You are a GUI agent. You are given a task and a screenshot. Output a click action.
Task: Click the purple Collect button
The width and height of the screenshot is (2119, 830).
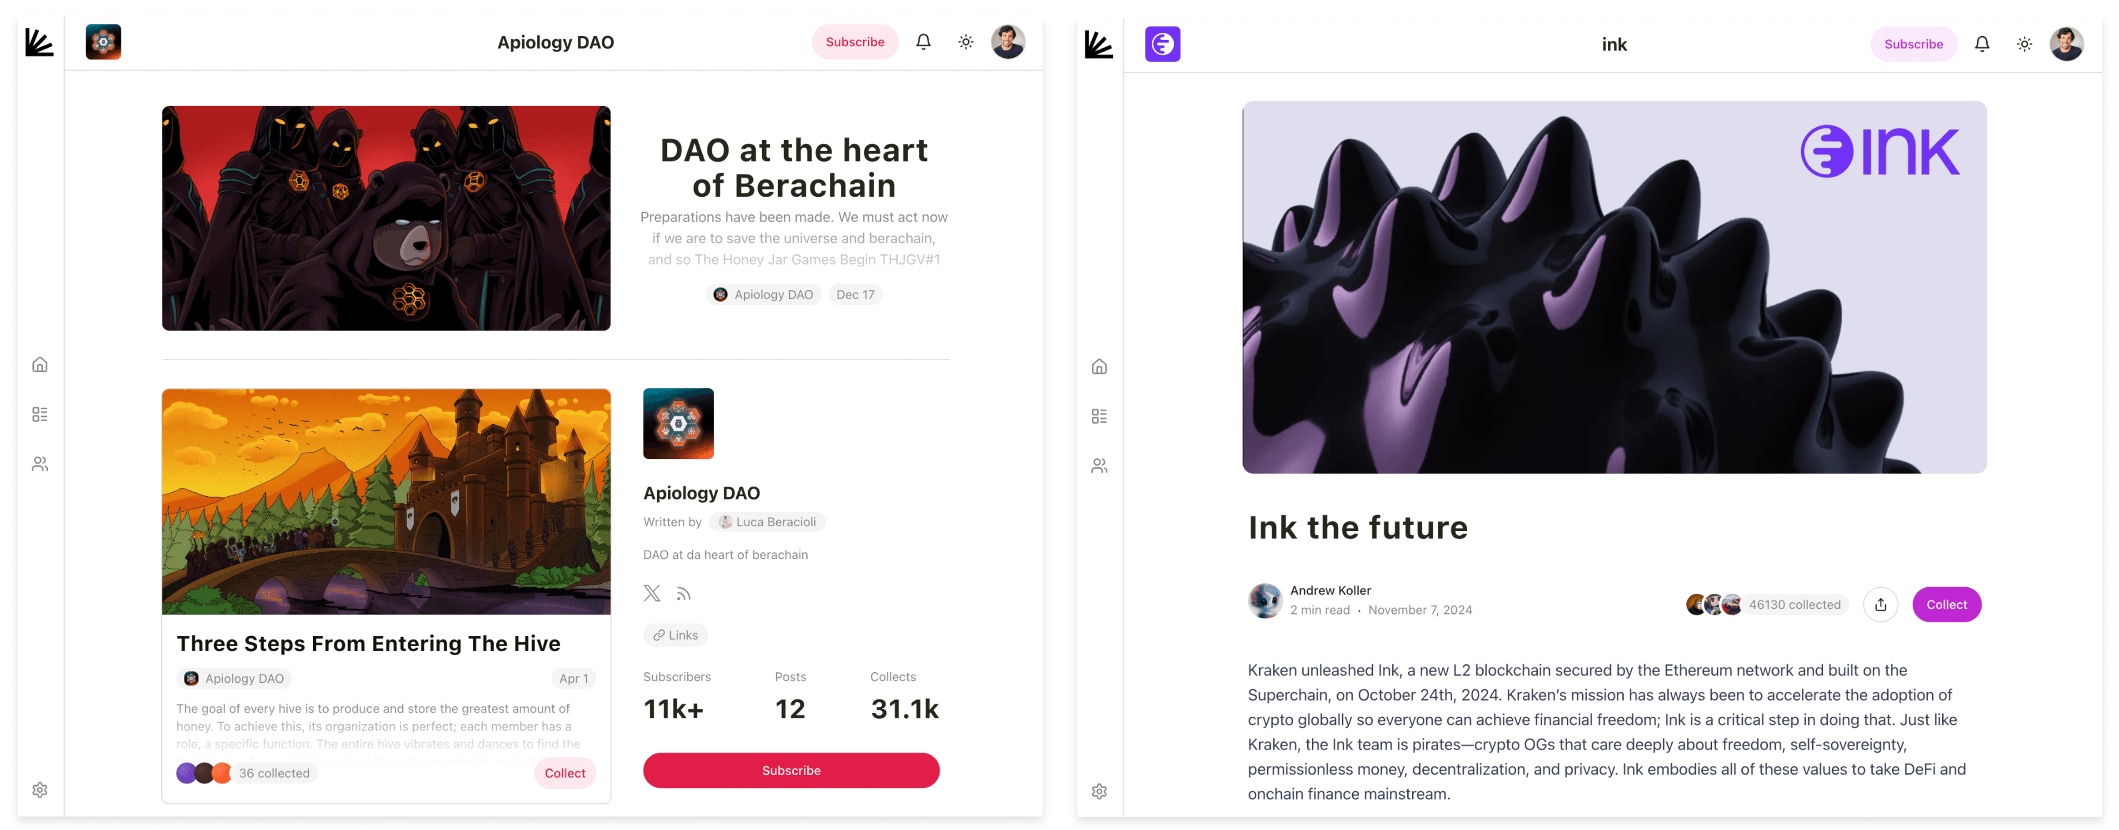1946,605
